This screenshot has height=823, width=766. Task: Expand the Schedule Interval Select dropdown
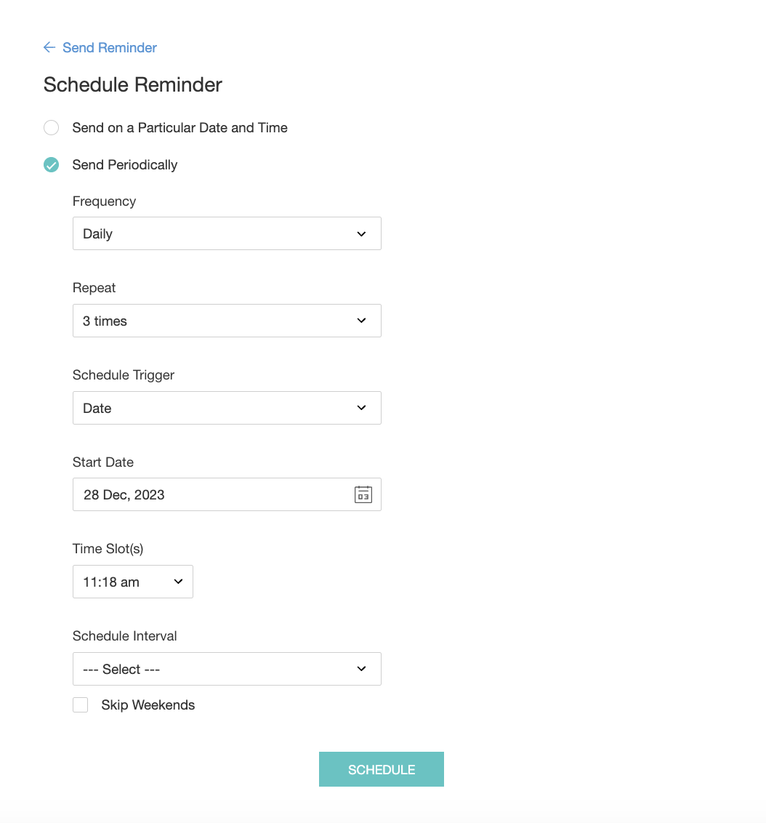click(218, 669)
